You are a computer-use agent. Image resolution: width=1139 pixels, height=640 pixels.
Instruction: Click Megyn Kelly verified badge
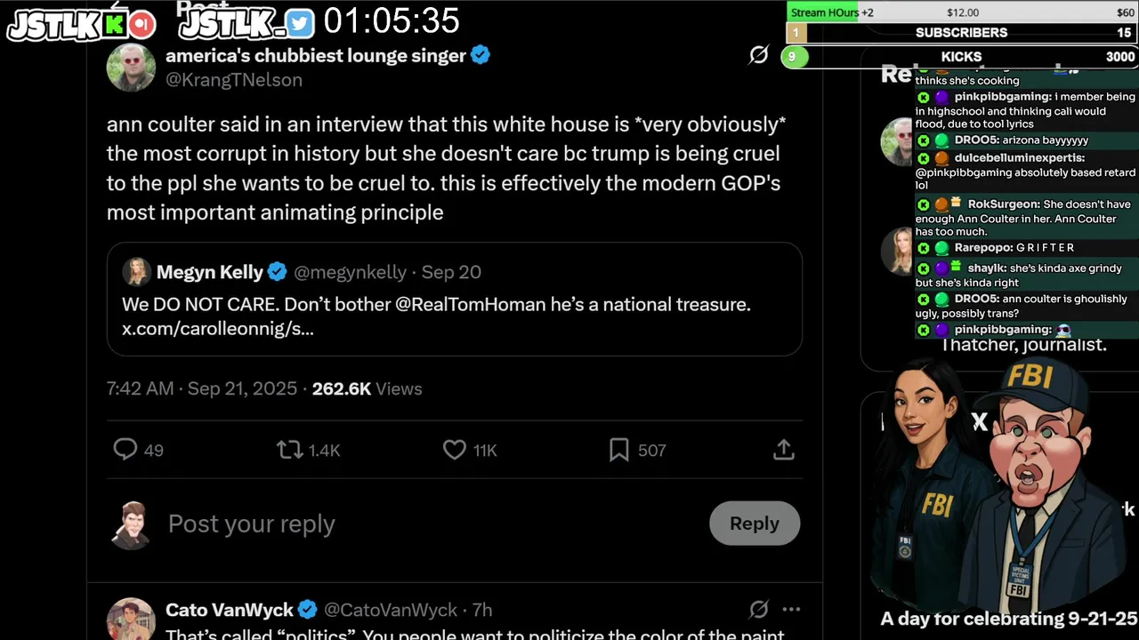(278, 272)
